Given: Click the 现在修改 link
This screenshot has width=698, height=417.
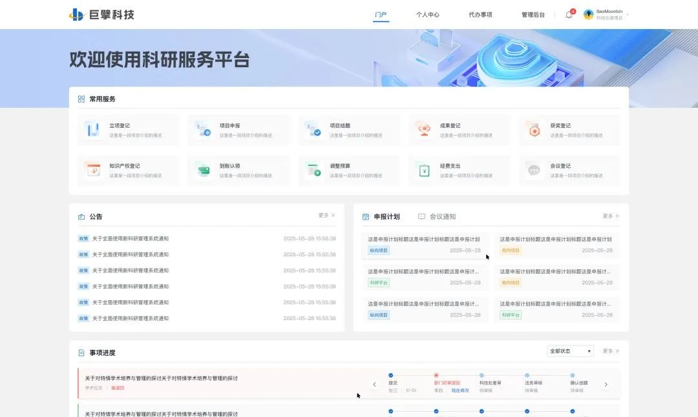Looking at the screenshot, I should pos(460,391).
